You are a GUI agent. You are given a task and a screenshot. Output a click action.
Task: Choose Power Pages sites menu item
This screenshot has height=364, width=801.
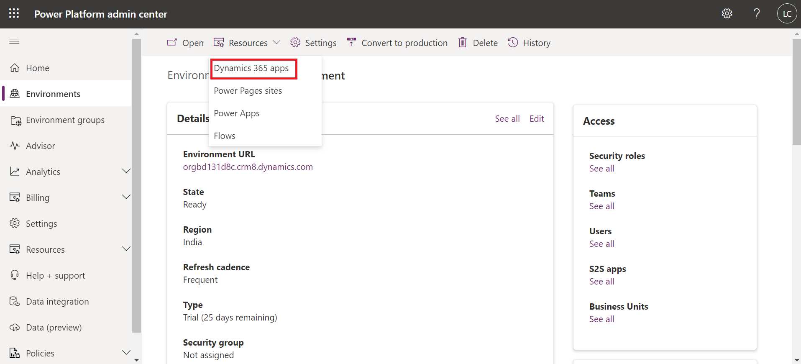[248, 91]
